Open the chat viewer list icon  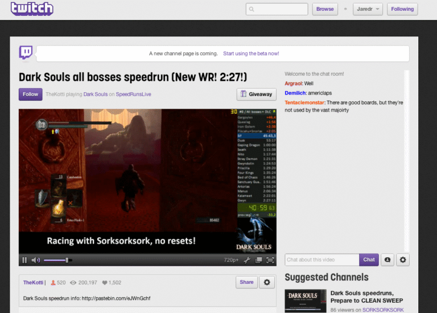click(387, 260)
